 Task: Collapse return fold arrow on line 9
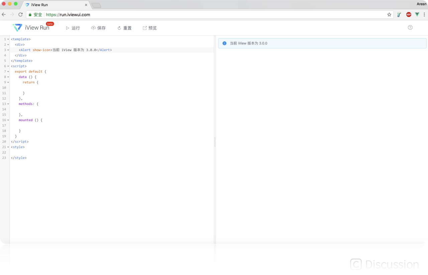point(8,82)
